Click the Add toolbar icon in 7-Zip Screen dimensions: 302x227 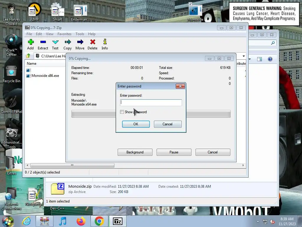(x=30, y=44)
